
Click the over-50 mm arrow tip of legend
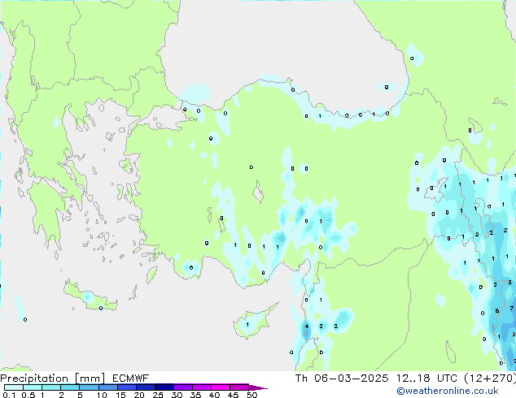tap(258, 387)
